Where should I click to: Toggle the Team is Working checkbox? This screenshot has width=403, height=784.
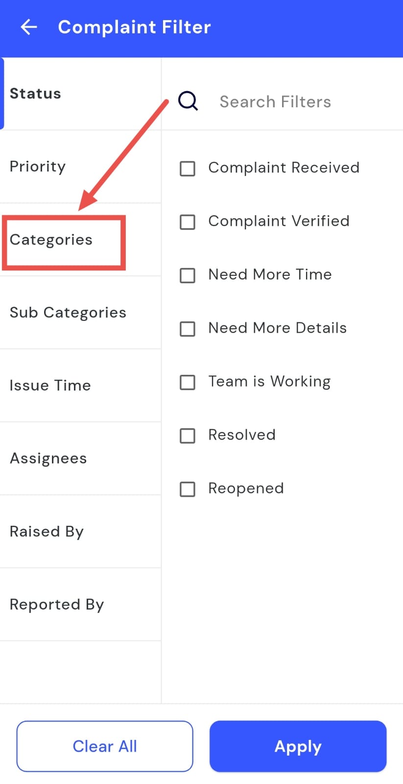tap(188, 382)
